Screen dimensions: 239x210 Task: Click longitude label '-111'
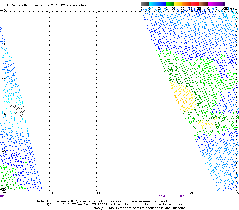[143, 194]
